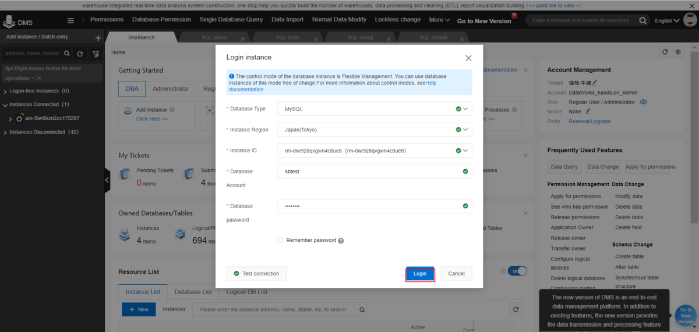Open Normal Data Modify menu
699x332 pixels.
339,19
